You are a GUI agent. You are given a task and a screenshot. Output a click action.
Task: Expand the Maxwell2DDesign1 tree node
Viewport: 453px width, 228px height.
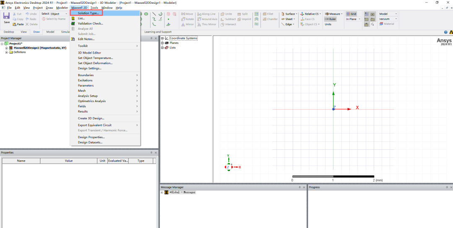point(6,48)
